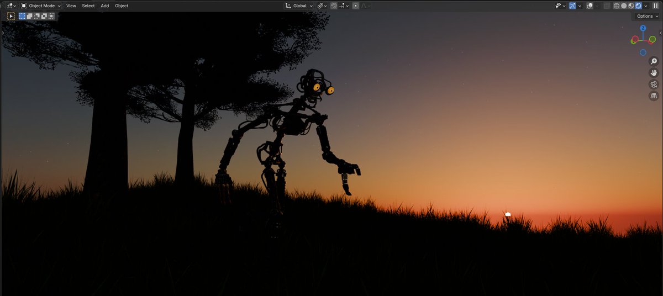Expand the left toolbar region arrow
663x296 pixels.
click(2, 33)
